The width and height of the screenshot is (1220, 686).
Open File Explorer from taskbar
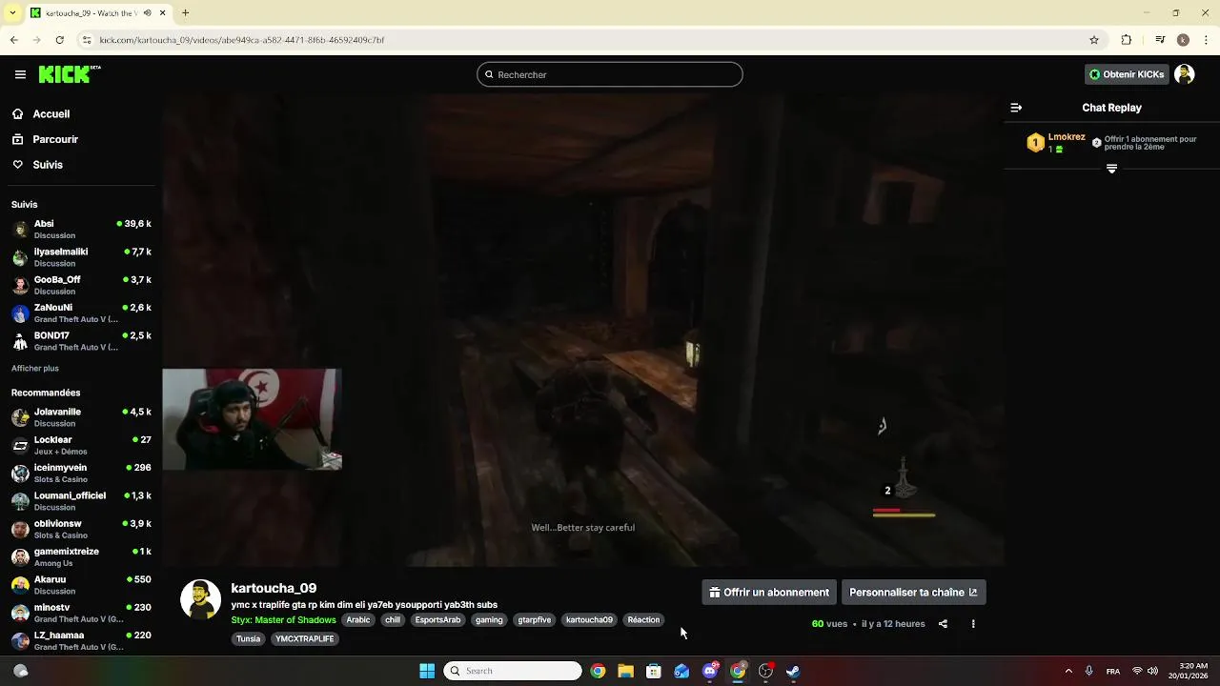625,671
